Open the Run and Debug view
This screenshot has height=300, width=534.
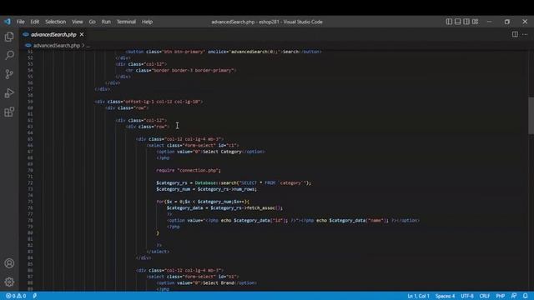pyautogui.click(x=9, y=93)
